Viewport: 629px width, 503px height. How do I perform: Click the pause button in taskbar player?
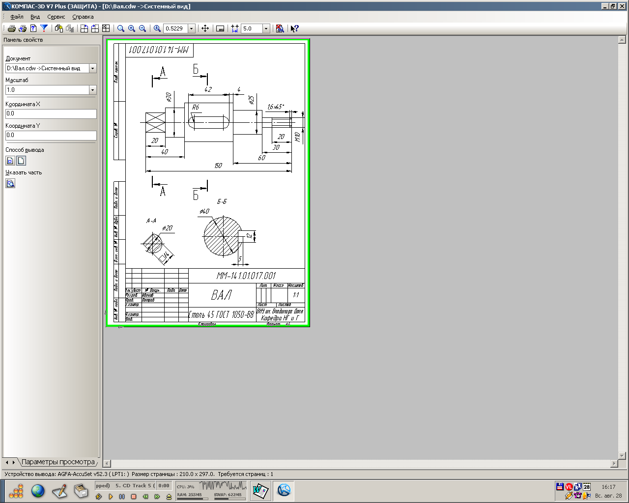122,497
